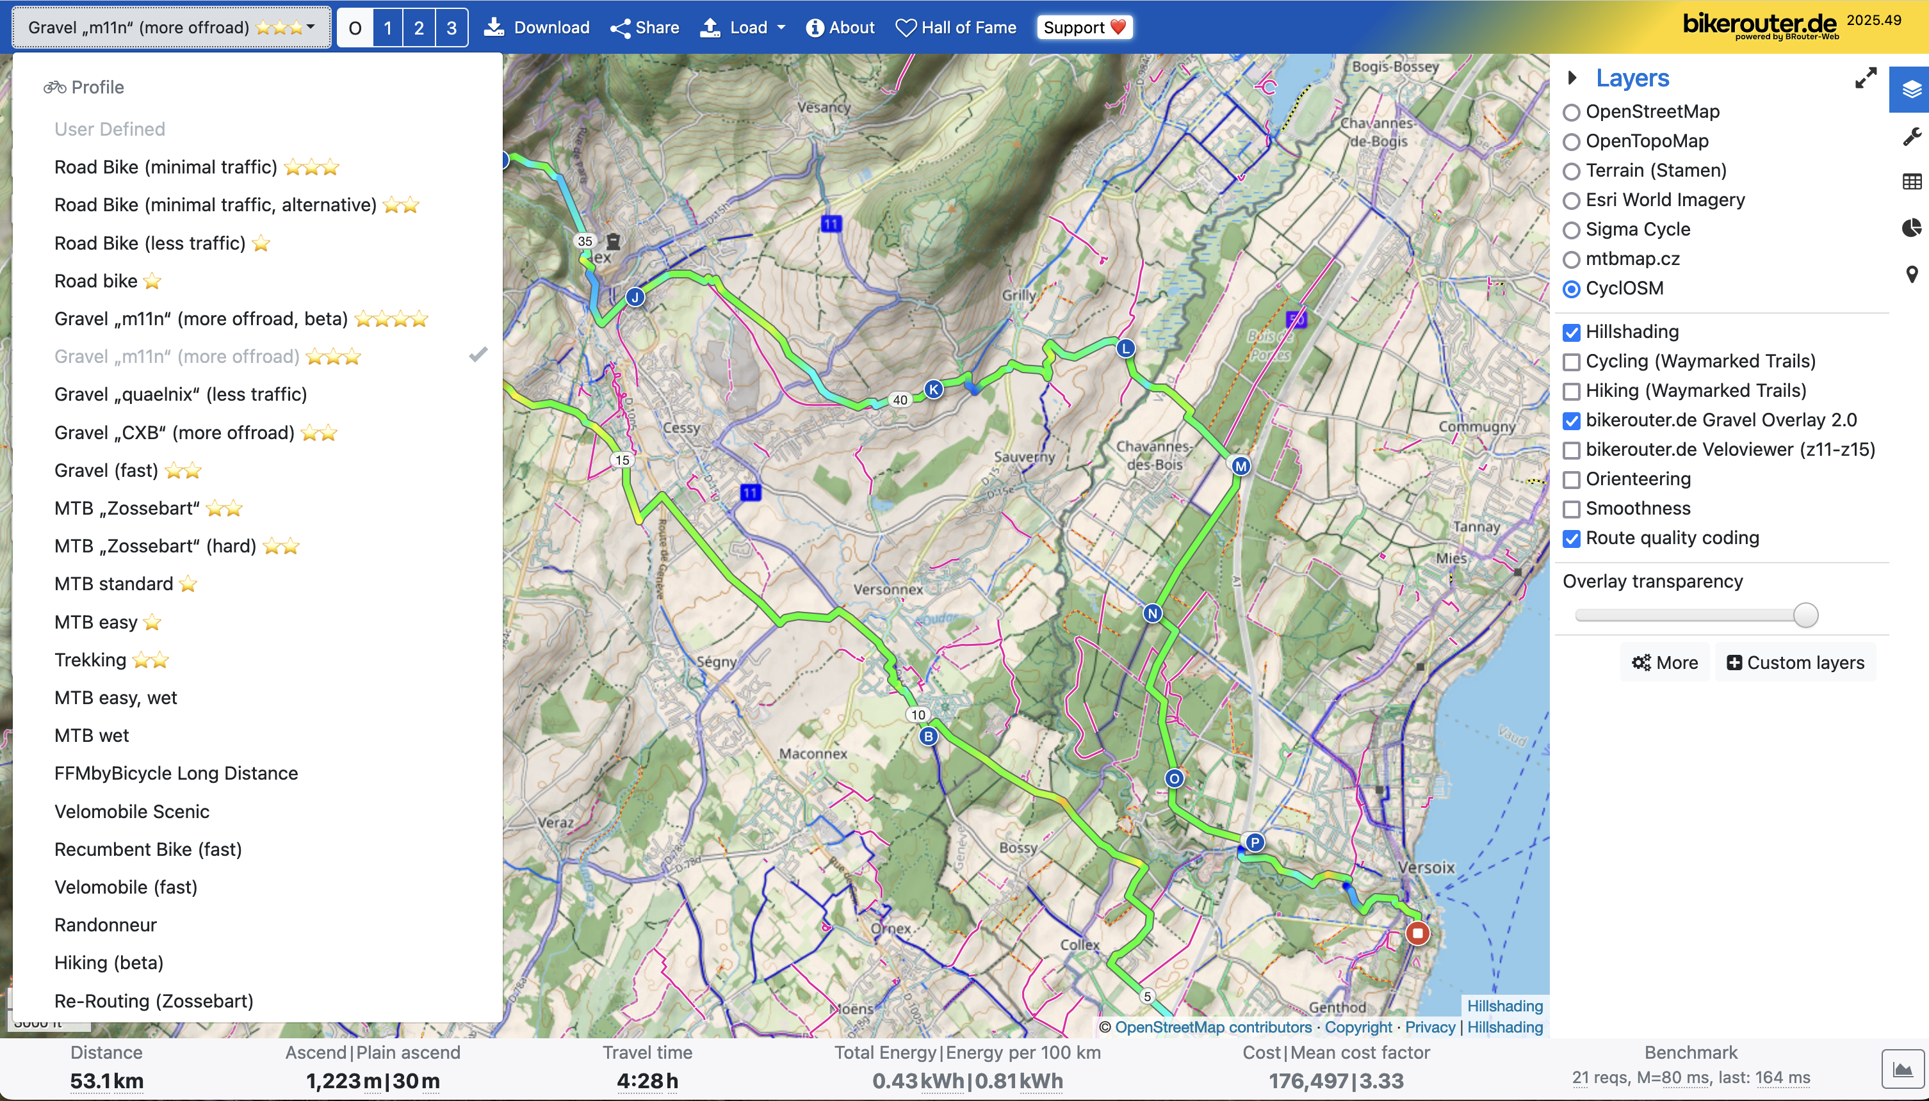Open the pie chart statistics icon
The height and width of the screenshot is (1101, 1929).
[1911, 229]
